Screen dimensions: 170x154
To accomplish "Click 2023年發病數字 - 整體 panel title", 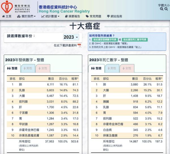I will (25, 60).
